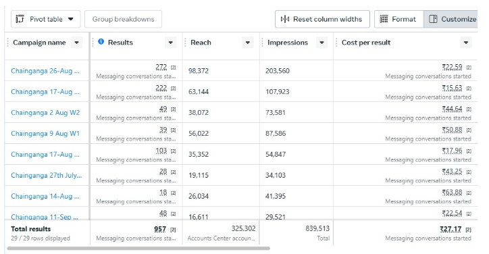The image size is (489, 254).
Task: Click footnote icon beside result 39
Action: pos(174,130)
